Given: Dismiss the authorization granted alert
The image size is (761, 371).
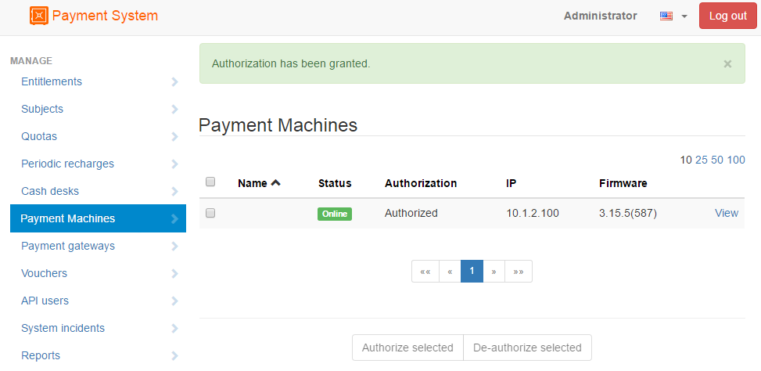Looking at the screenshot, I should (x=727, y=64).
